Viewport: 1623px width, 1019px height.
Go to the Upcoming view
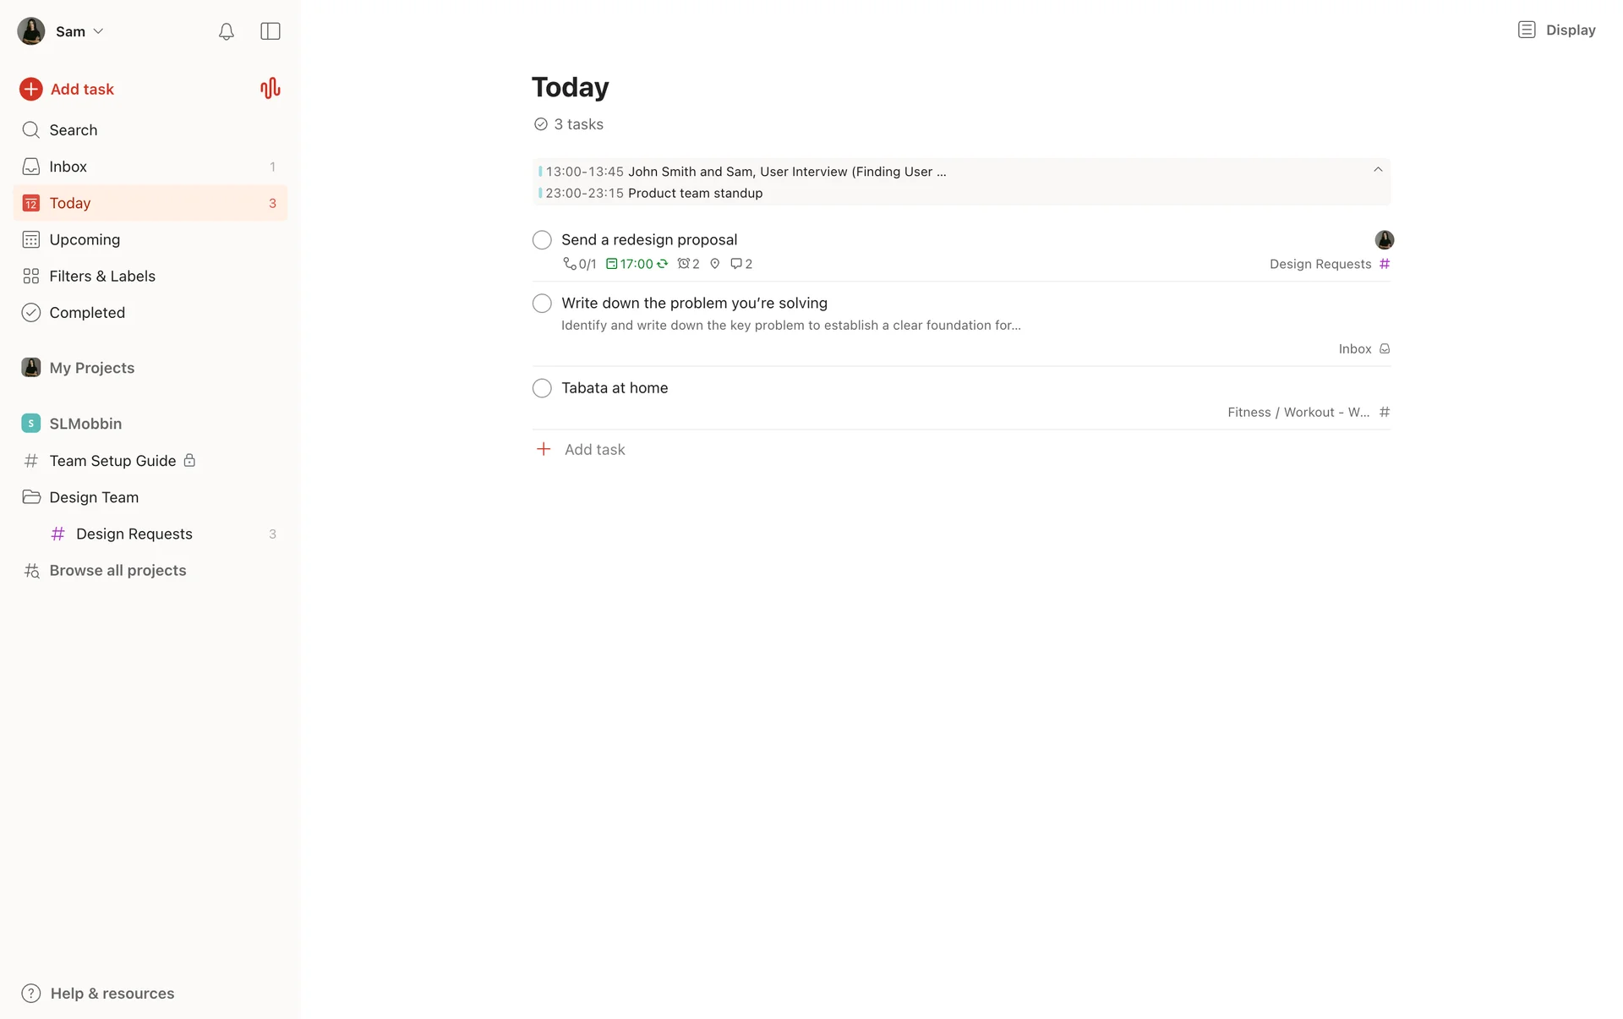pyautogui.click(x=85, y=239)
